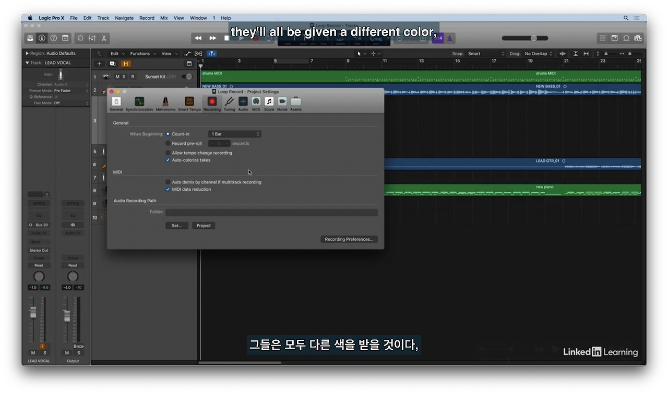
Task: Adjust the Output channel fader
Action: 67,315
